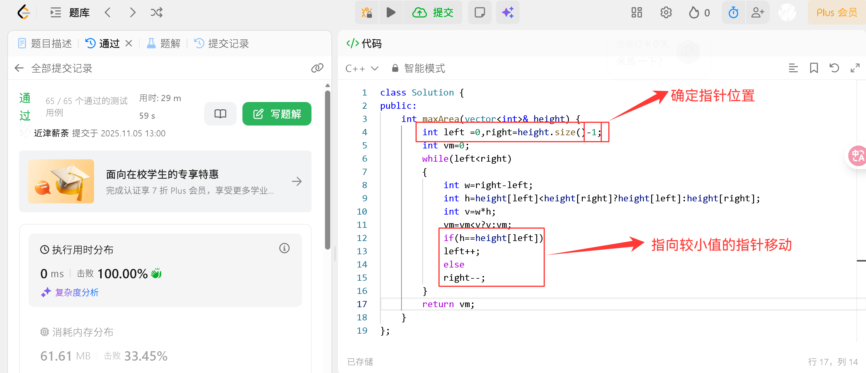
Task: Expand the student offer banner arrow
Action: tap(297, 182)
